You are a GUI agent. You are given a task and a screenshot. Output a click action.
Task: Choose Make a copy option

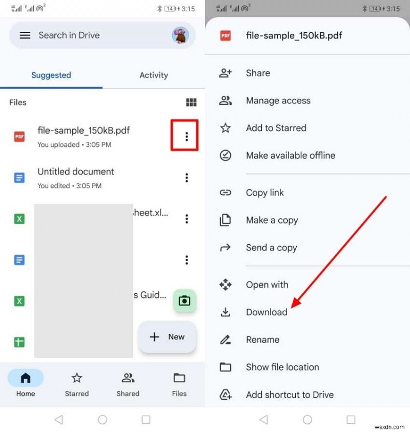[307, 220]
